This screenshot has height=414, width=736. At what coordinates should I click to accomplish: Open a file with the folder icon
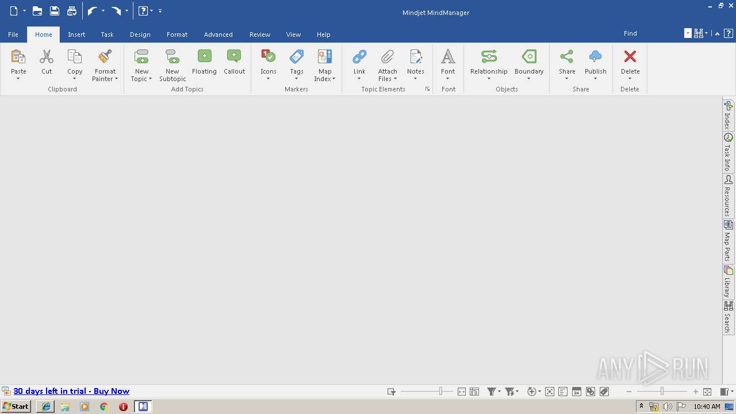[37, 11]
